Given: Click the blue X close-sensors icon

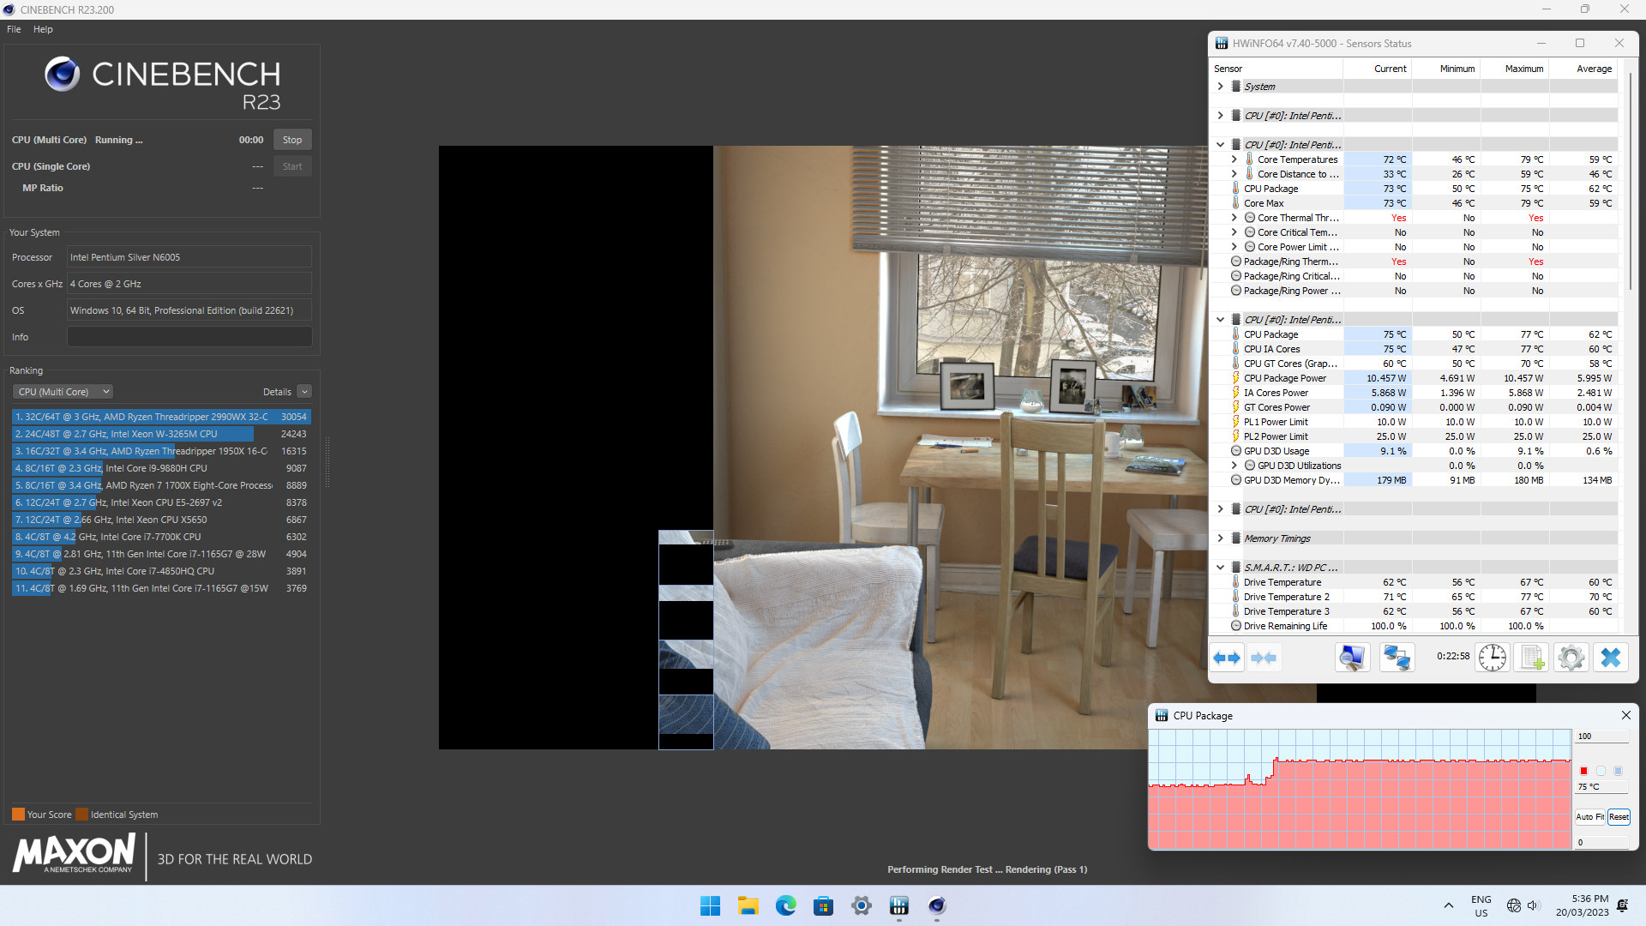Looking at the screenshot, I should tap(1611, 658).
